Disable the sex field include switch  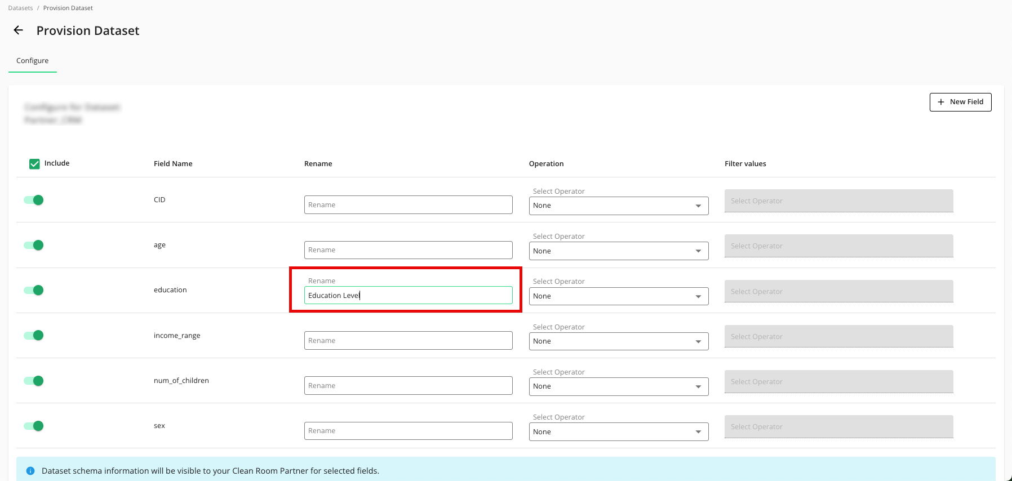tap(34, 426)
